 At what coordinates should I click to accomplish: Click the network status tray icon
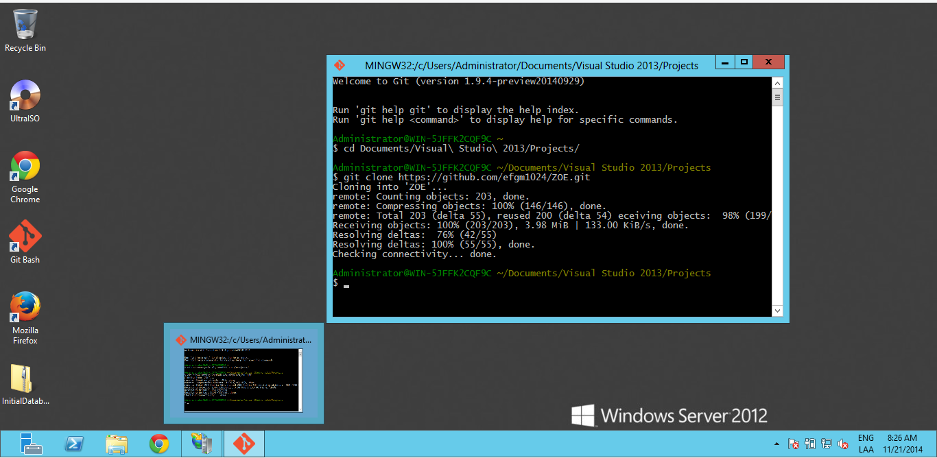click(x=827, y=444)
